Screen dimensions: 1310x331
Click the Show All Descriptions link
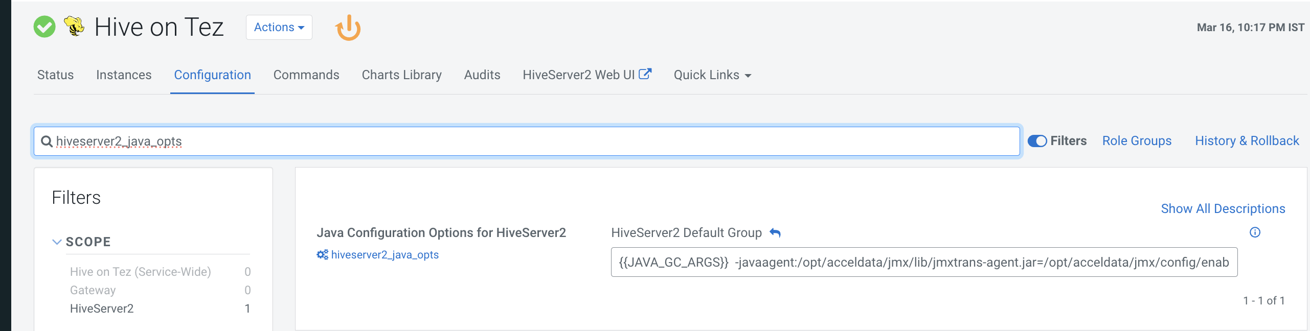(1223, 208)
